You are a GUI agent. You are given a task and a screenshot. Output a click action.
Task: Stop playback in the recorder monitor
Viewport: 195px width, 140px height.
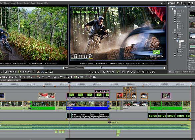pos(104,72)
